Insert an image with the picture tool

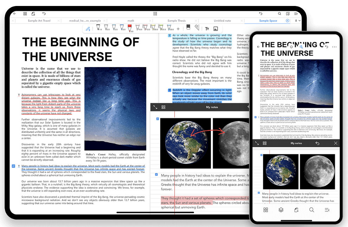pos(215,28)
